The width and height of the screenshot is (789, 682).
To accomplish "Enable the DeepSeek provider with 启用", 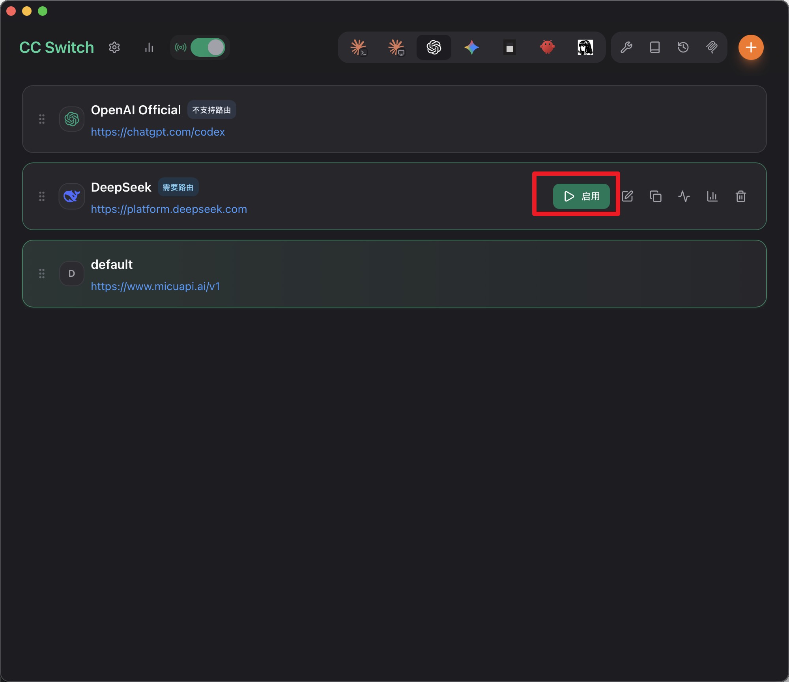I will (x=581, y=196).
